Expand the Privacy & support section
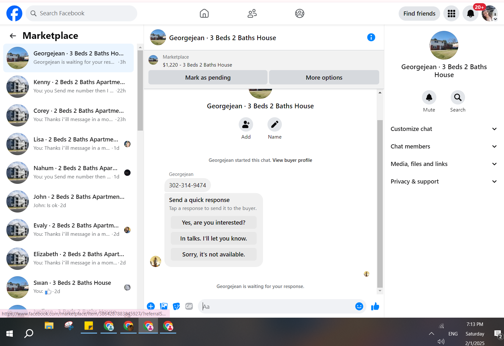The image size is (504, 346). (444, 182)
